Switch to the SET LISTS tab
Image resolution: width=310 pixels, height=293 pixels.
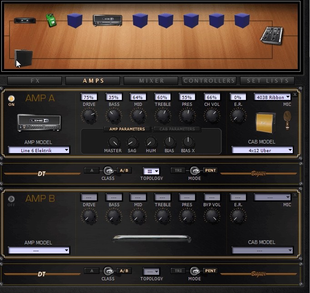[x=267, y=80]
